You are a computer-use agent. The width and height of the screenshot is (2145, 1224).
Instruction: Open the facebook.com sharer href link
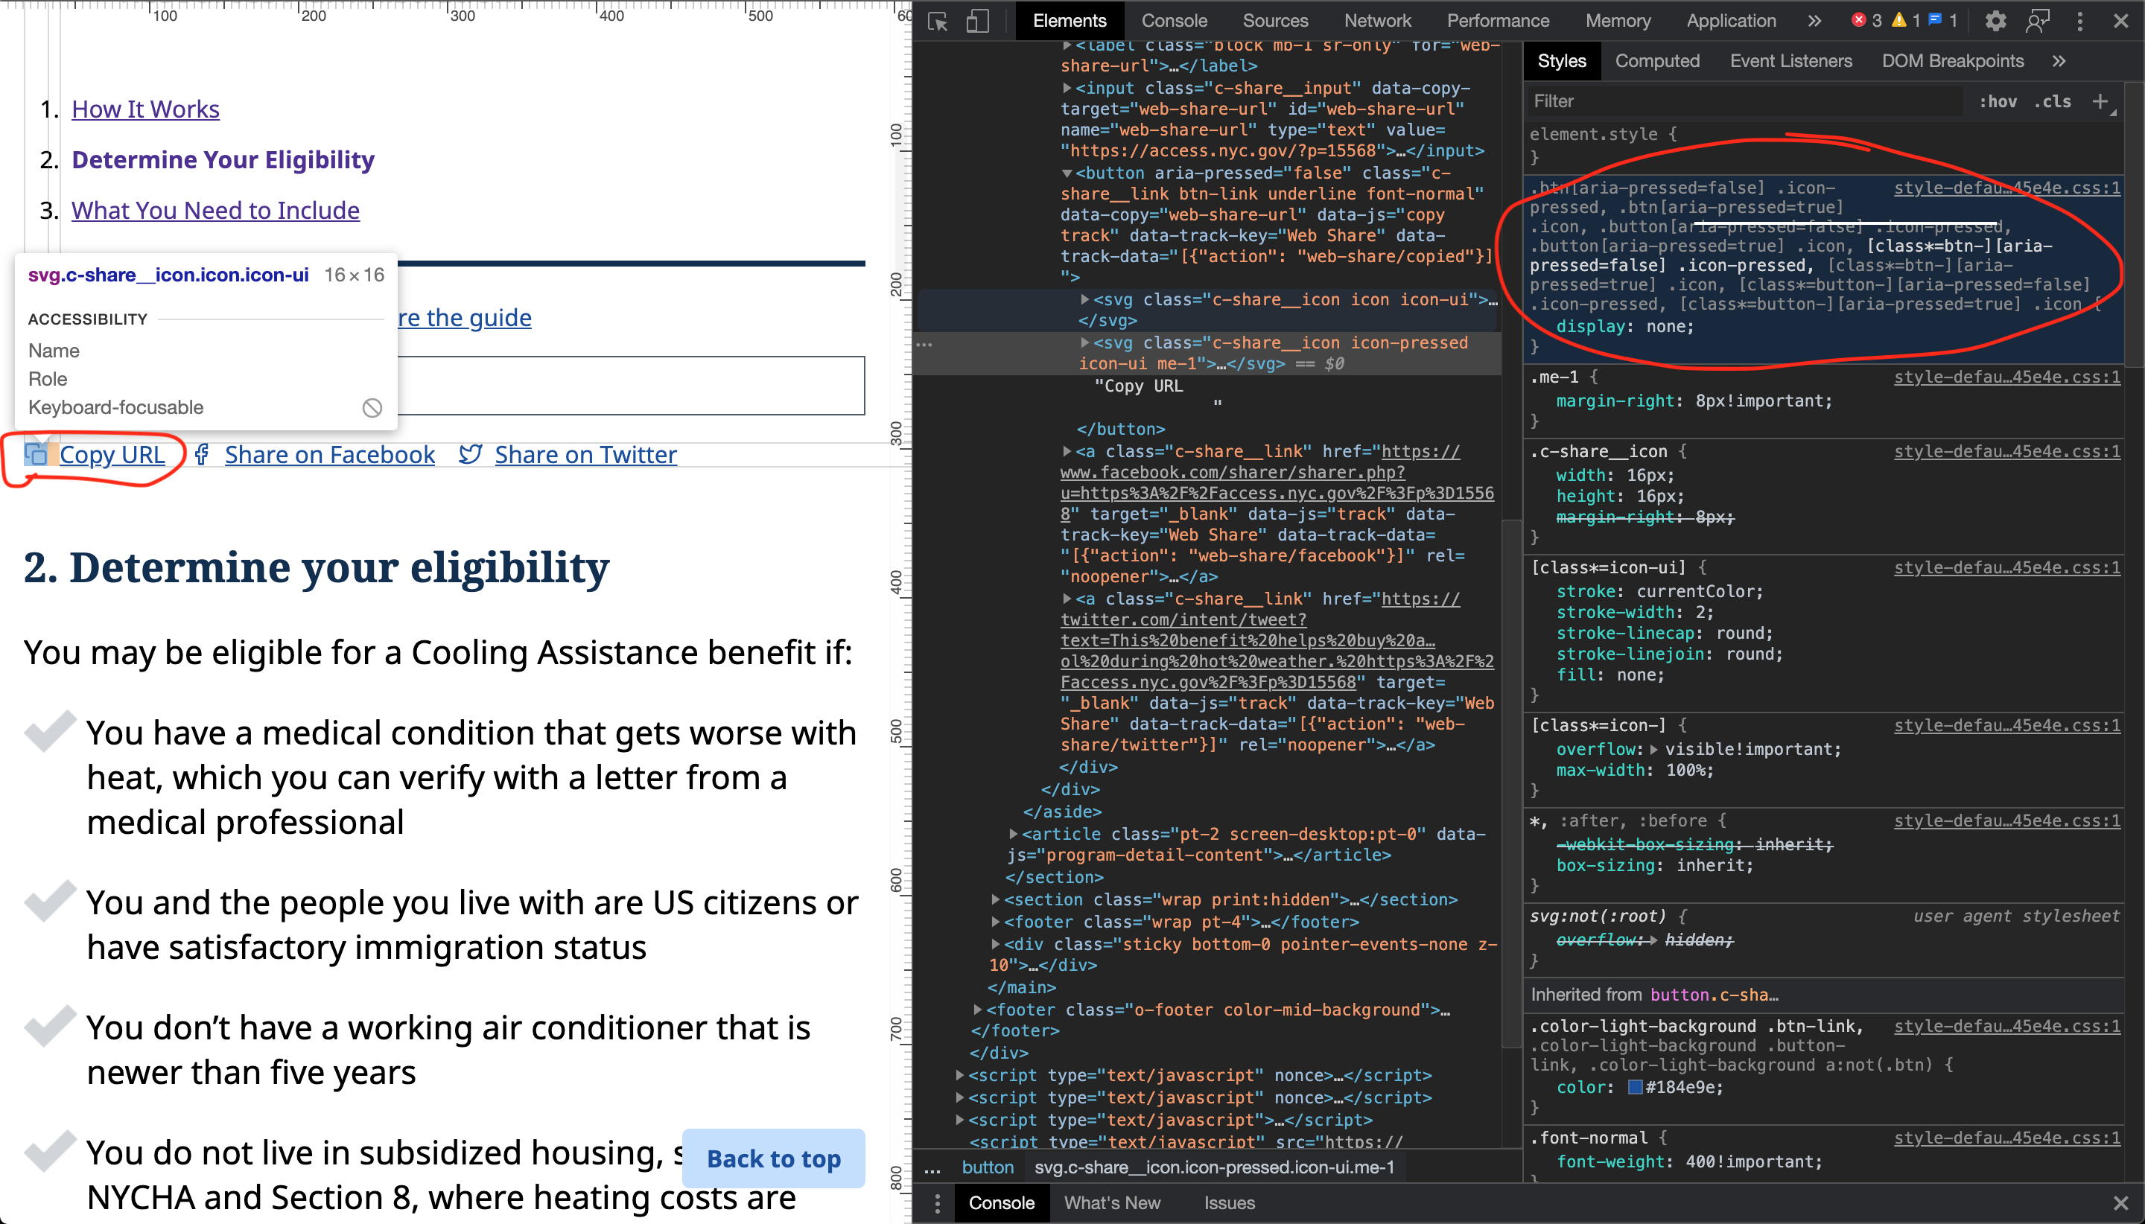point(1277,483)
